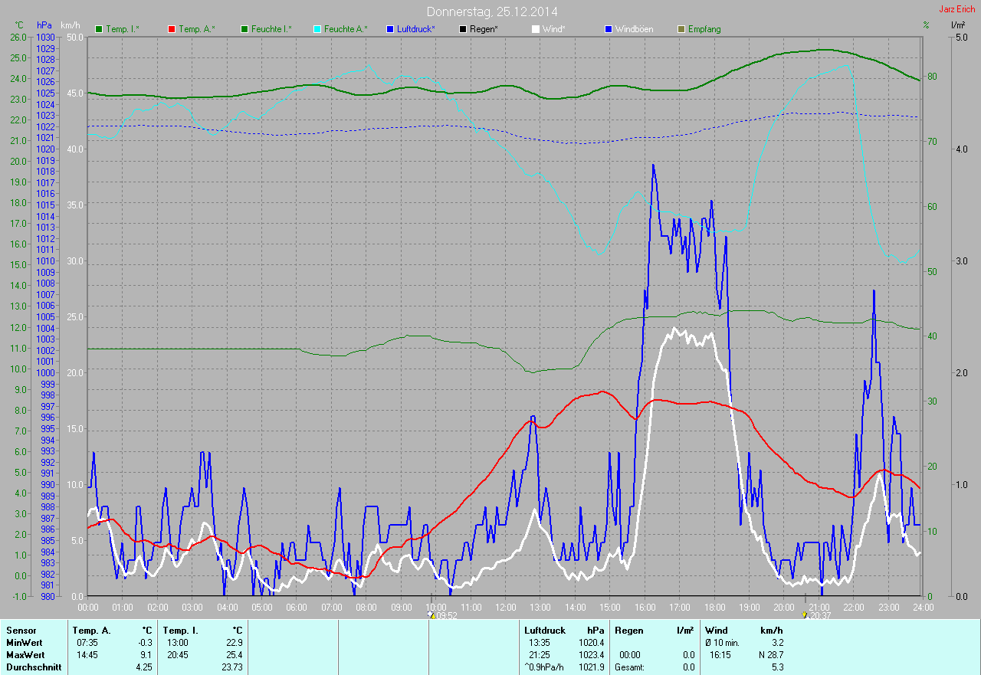Click the Temp. A. header in data table
This screenshot has width=981, height=675.
[x=92, y=630]
